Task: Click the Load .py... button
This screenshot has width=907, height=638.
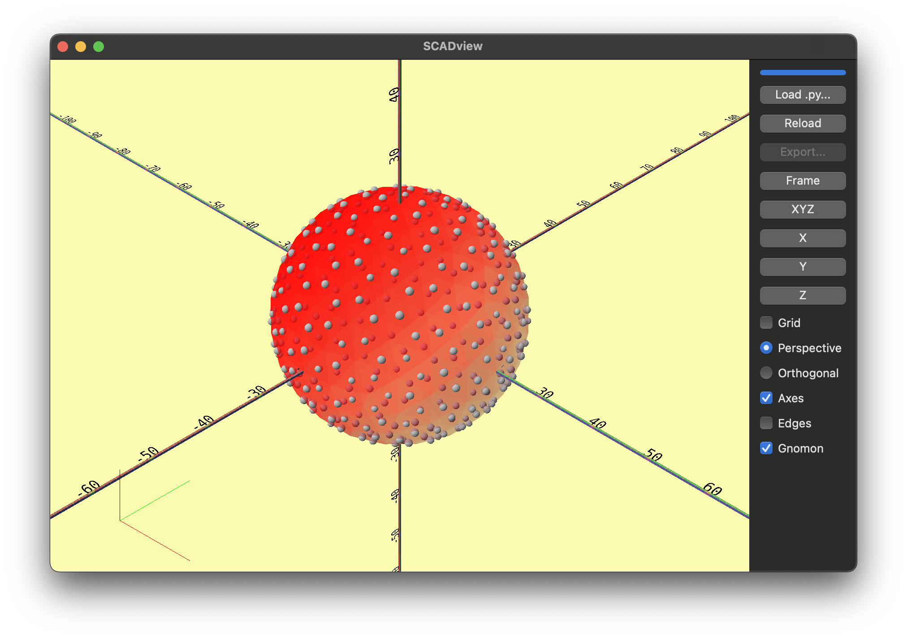Action: click(802, 95)
